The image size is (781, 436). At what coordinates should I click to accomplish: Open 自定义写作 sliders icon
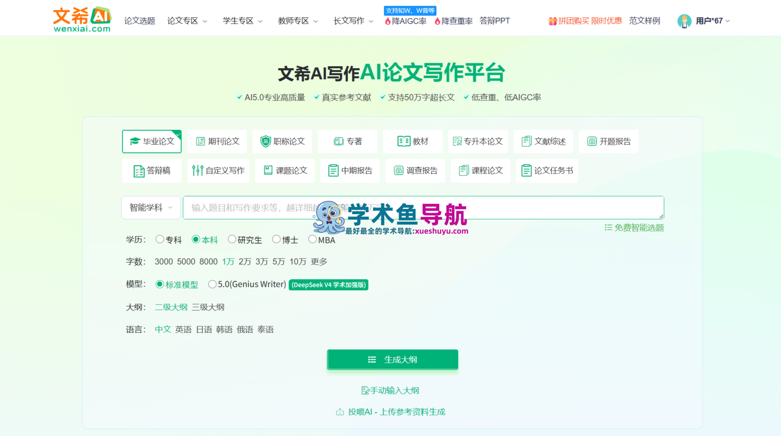click(198, 170)
